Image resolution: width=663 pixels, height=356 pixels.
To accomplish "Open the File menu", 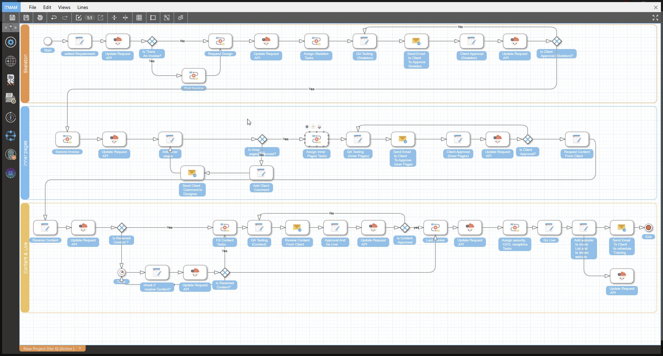I will [x=32, y=7].
